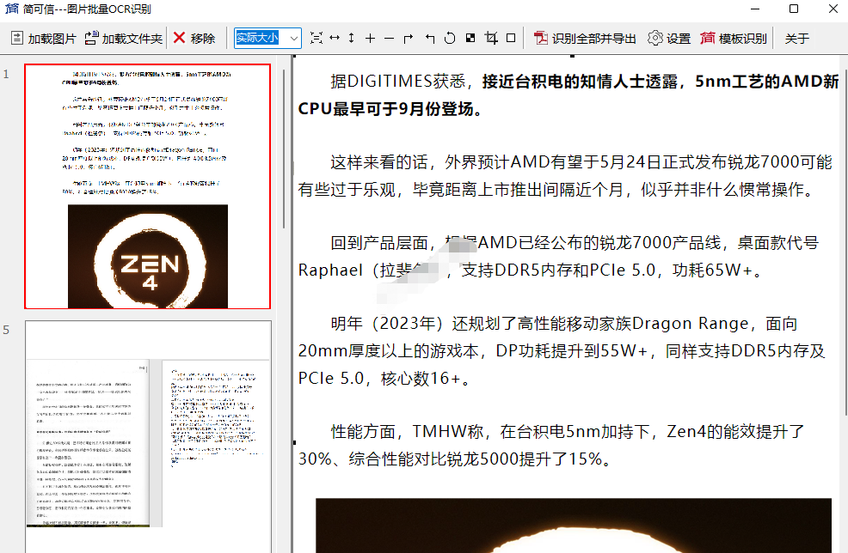Remove selected image with 移除
848x553 pixels.
(x=194, y=39)
